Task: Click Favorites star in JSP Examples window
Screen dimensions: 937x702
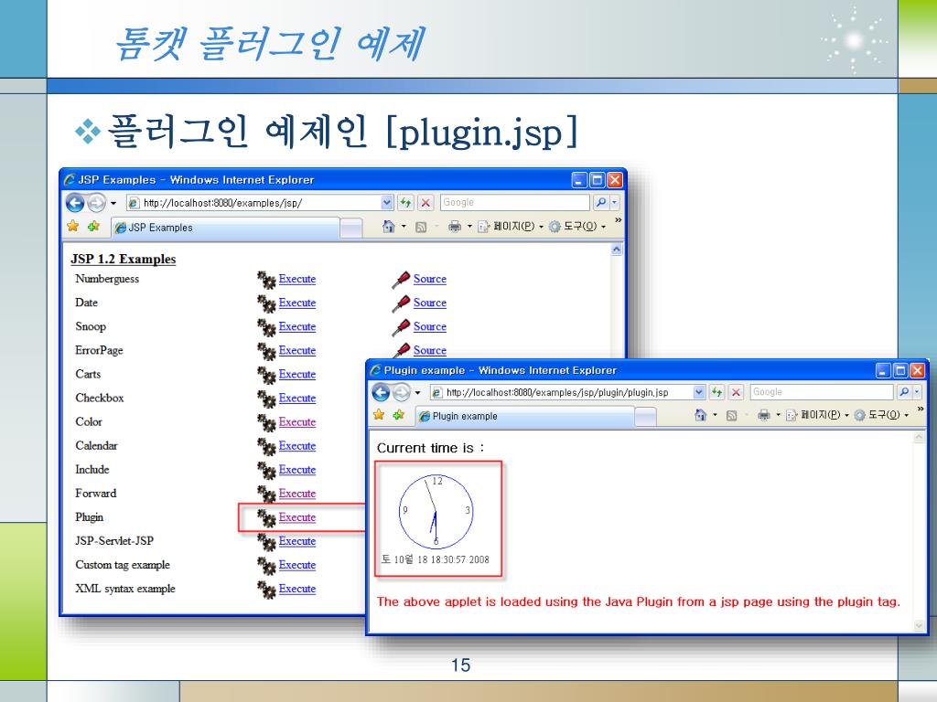Action: tap(73, 227)
